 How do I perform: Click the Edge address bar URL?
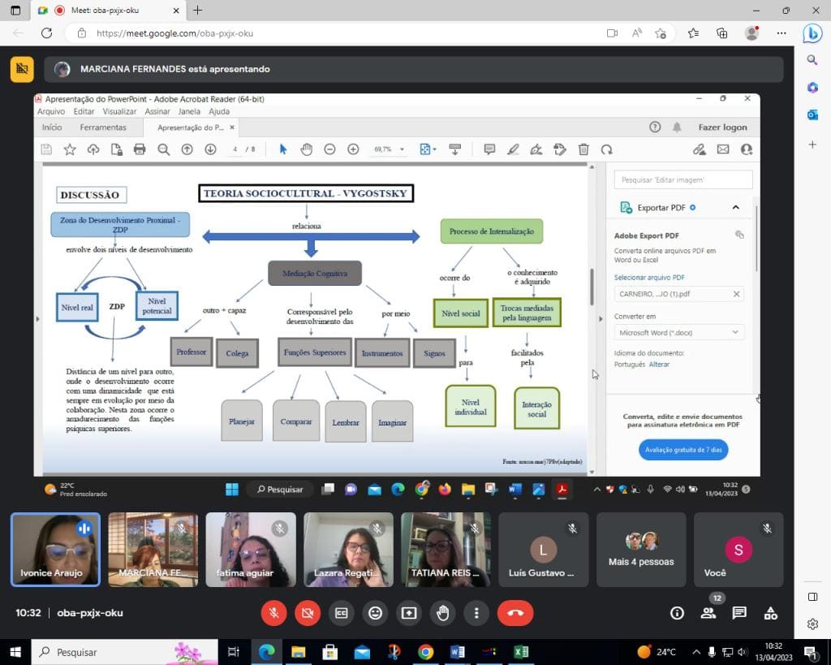tap(175, 33)
